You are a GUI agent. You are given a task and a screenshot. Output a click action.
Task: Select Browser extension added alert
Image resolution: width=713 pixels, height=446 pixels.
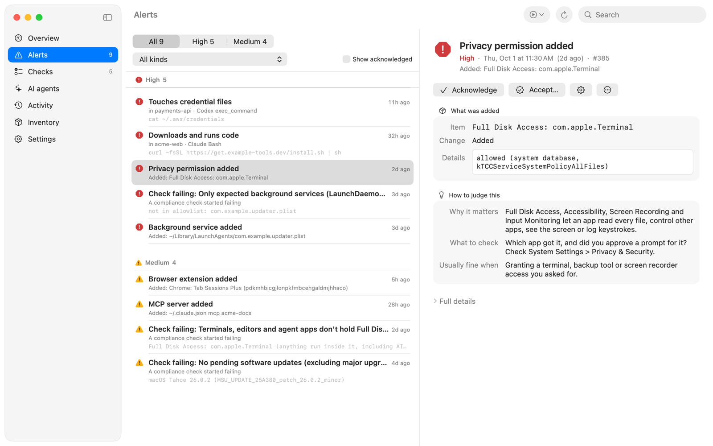[x=272, y=283]
